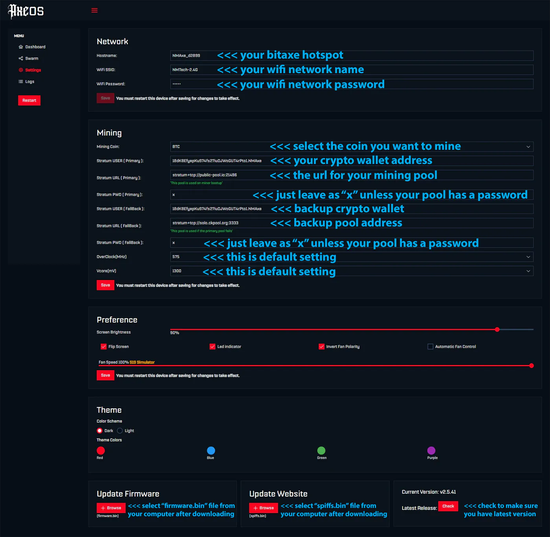Save the Mining section settings
This screenshot has height=537, width=550.
[105, 285]
